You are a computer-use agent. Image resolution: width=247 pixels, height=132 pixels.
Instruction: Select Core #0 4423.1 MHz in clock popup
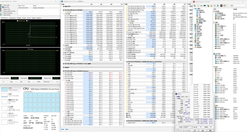point(202,85)
